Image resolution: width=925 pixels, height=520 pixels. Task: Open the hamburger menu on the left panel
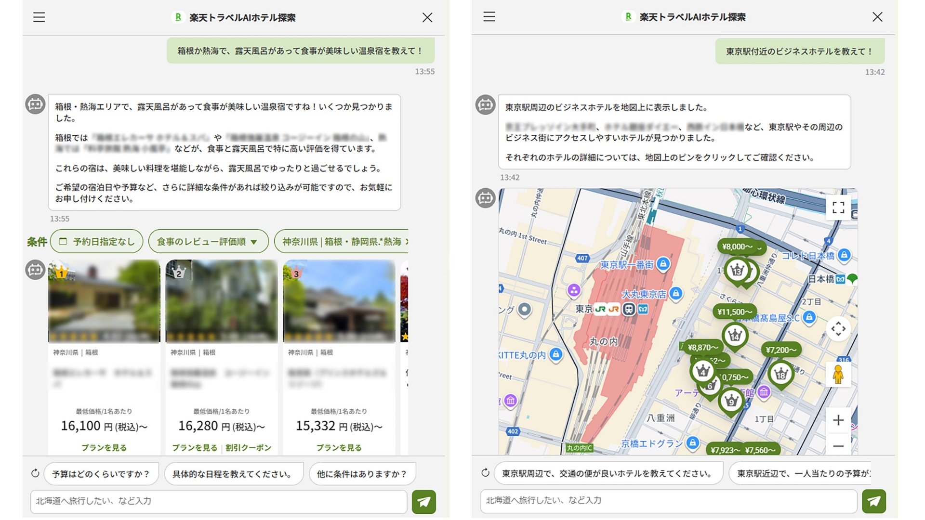39,17
